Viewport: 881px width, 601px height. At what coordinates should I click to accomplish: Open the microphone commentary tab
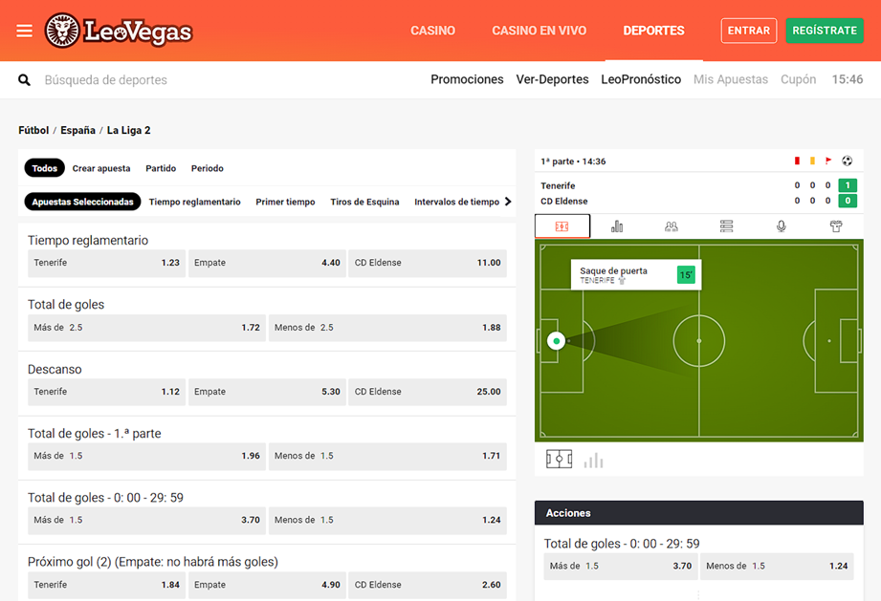pos(782,226)
